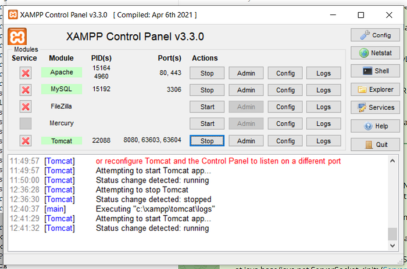Click MySQL port 3306 text
The width and height of the screenshot is (407, 269).
coord(174,90)
